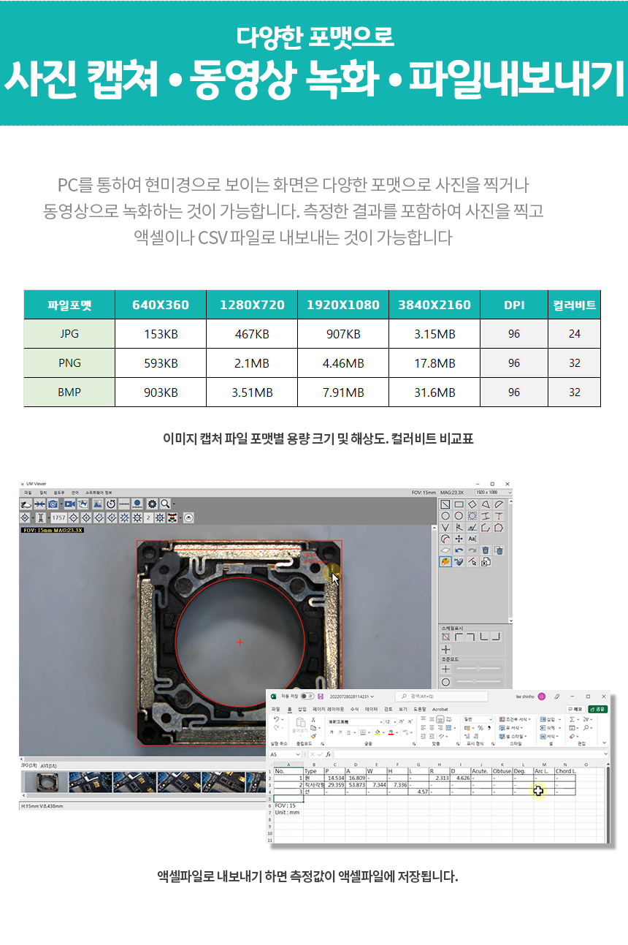Screen dimensions: 628x945
Task: Switch to the AVI thumbnails tab
Action: coord(48,765)
